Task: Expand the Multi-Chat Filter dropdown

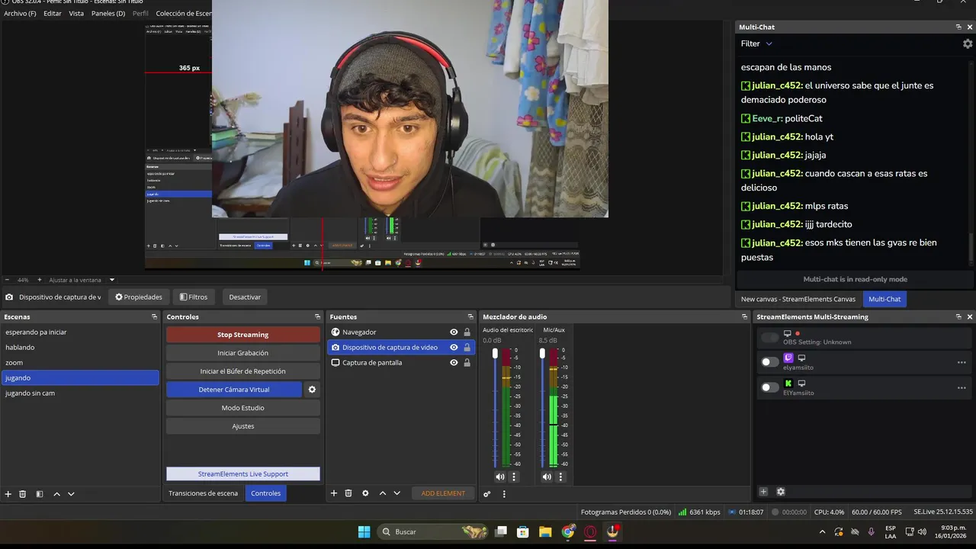Action: click(756, 44)
